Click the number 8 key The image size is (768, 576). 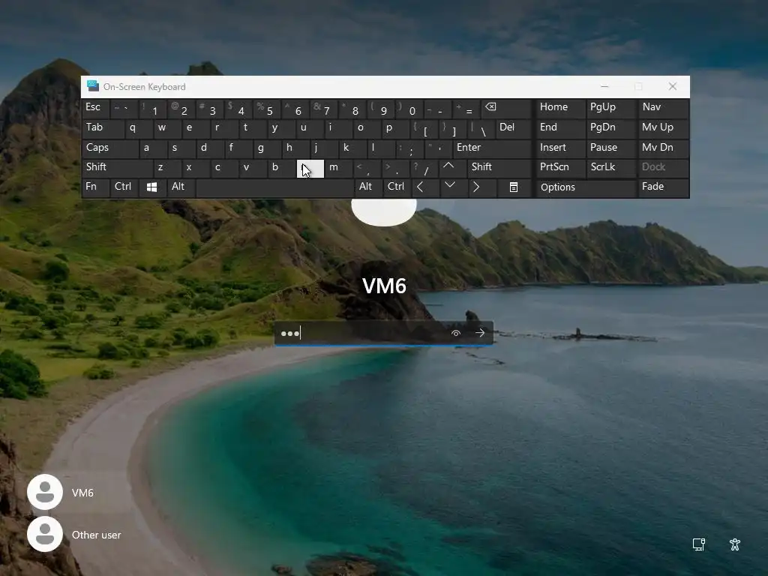point(352,109)
